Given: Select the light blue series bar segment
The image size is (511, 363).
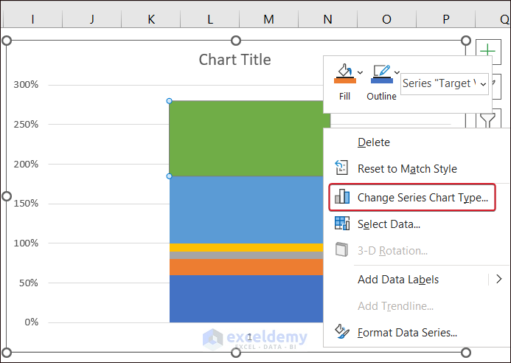Looking at the screenshot, I should point(243,209).
